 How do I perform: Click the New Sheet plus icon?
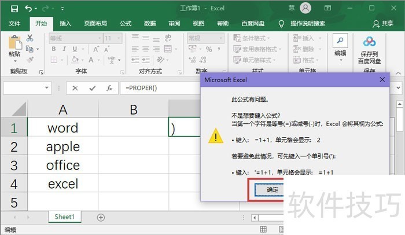pos(101,218)
